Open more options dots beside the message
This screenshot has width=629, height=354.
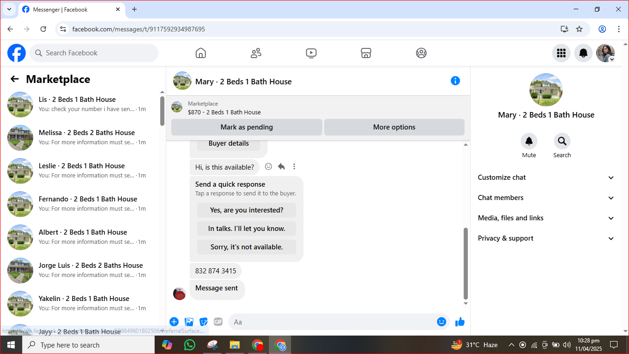294,166
